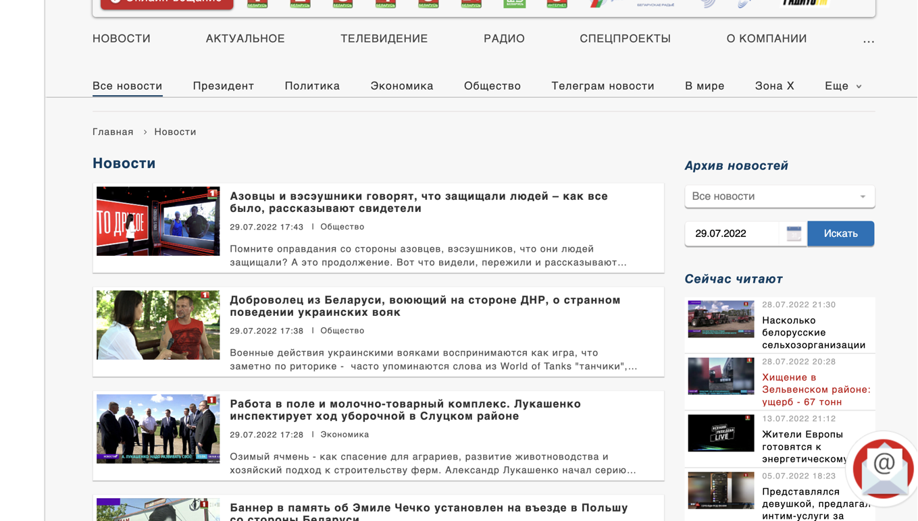Expand the main menu ellipsis
The image size is (918, 521).
(x=869, y=40)
